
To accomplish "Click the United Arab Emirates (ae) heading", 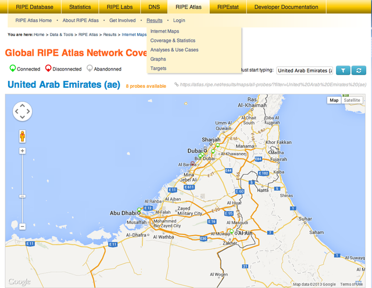I will (x=64, y=84).
